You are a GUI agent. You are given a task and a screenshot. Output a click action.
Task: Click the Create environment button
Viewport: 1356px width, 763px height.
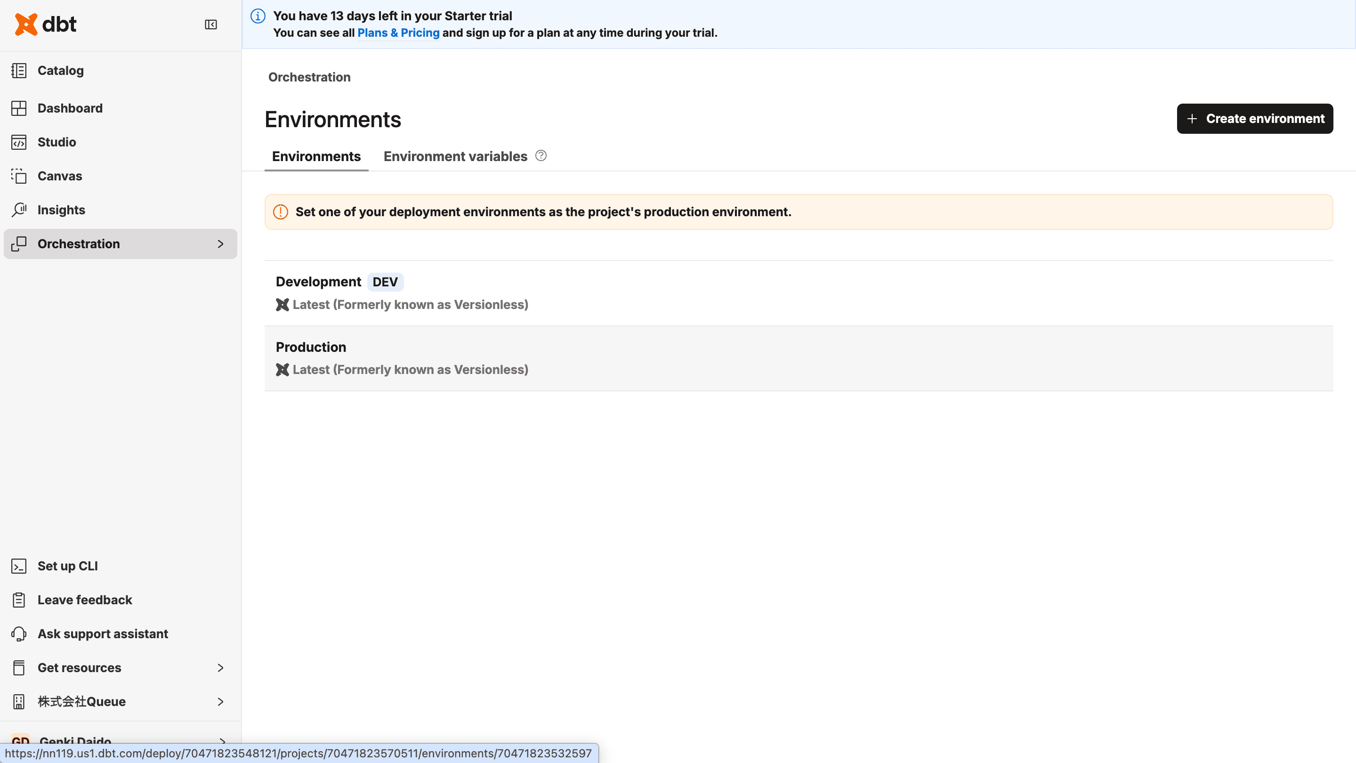(1254, 119)
